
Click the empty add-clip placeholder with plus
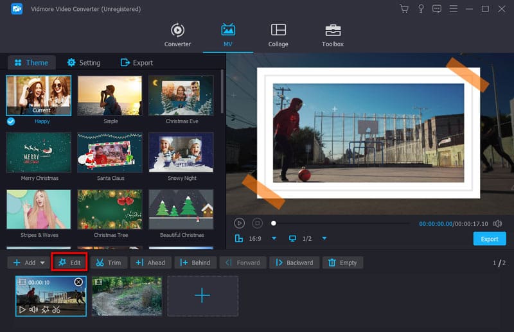click(202, 295)
